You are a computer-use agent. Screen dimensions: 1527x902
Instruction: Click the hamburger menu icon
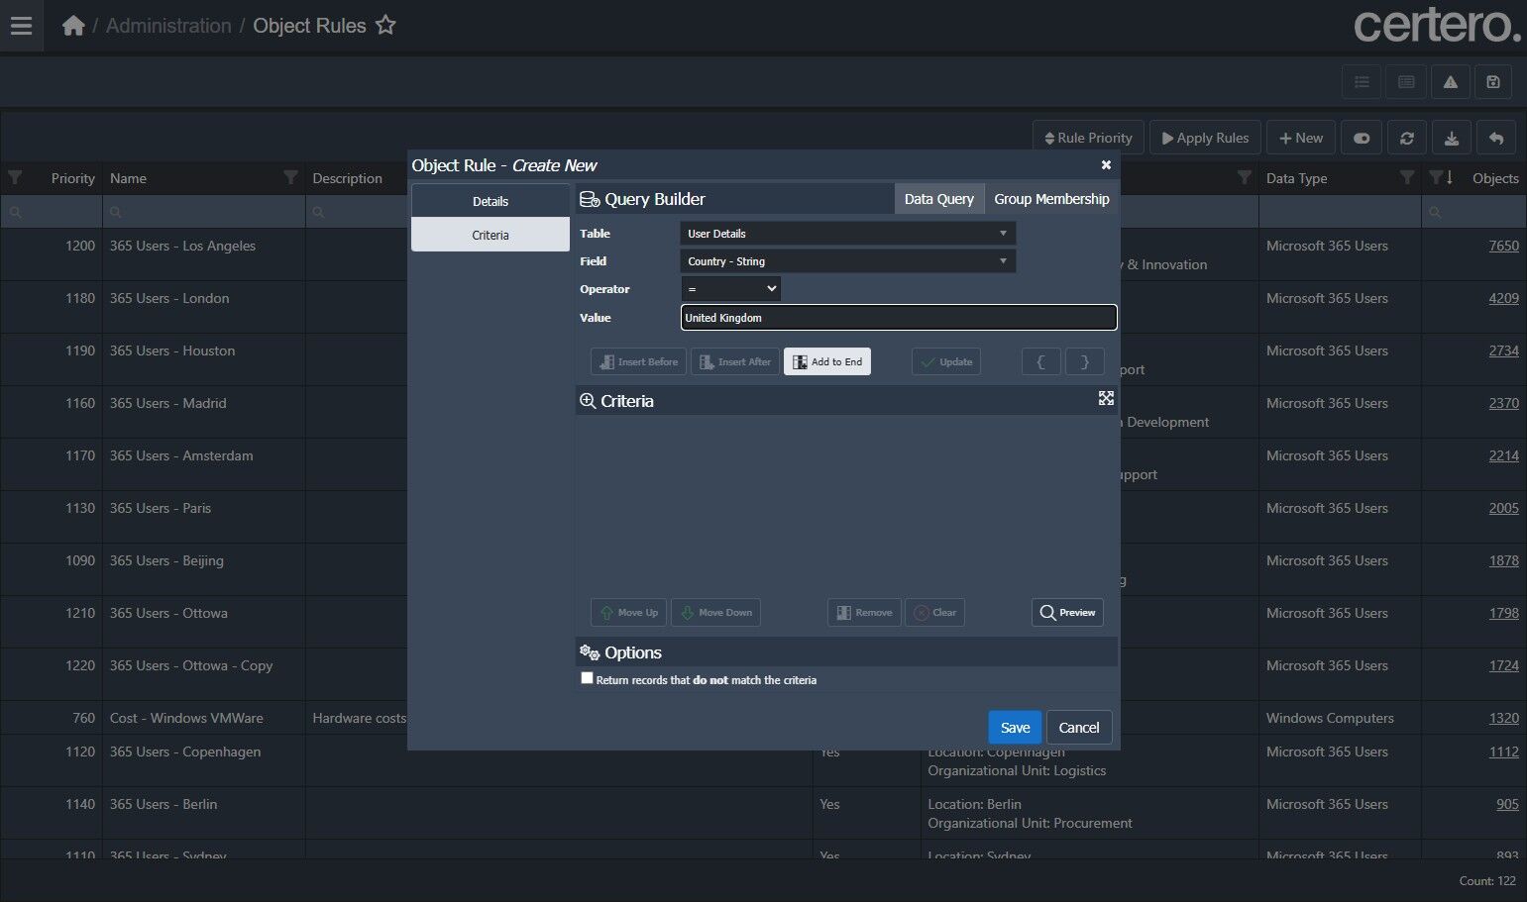click(x=21, y=26)
